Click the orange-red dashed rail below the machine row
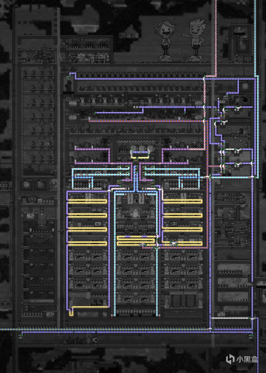 coord(147,121)
